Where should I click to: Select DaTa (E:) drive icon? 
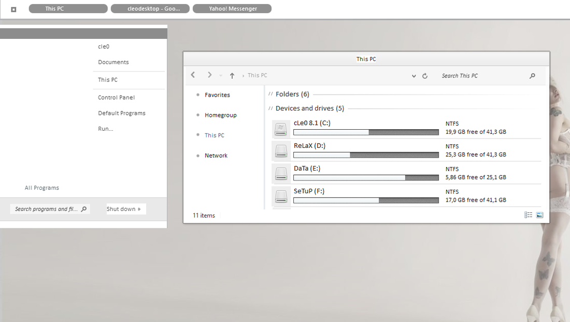click(x=281, y=174)
